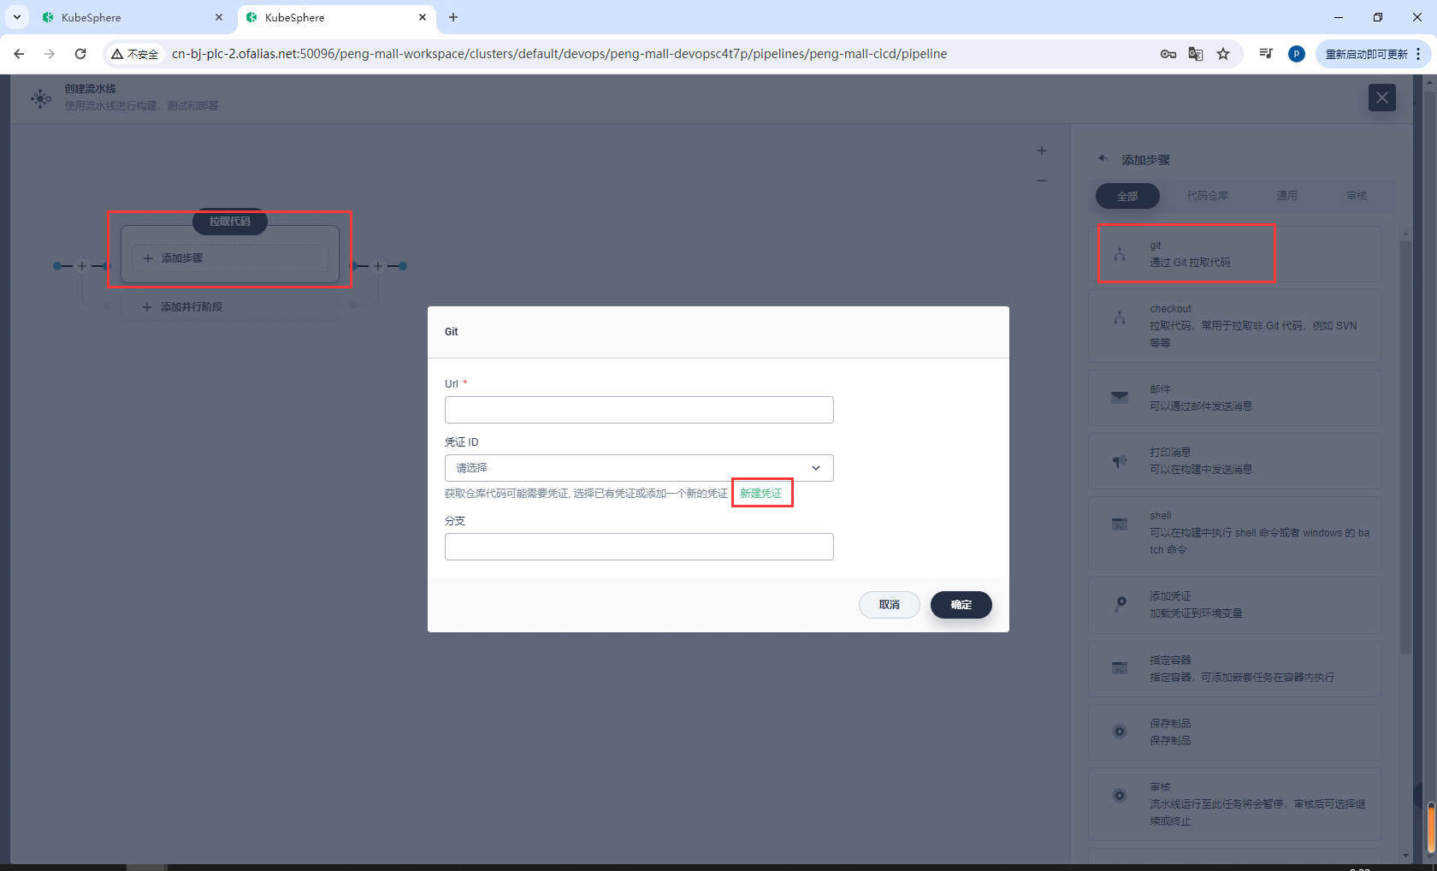Click back arrow beside 添加步骤
1437x871 pixels.
coord(1103,159)
